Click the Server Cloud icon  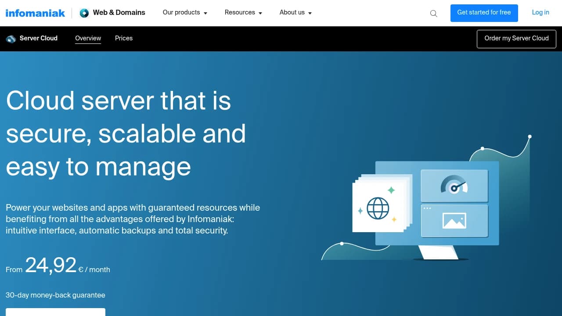click(x=11, y=39)
